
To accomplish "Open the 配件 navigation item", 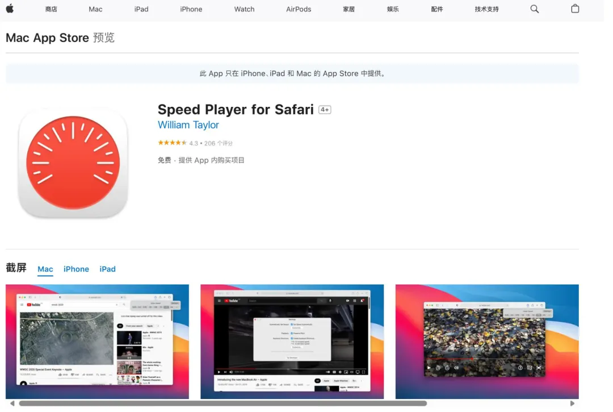I will point(437,9).
